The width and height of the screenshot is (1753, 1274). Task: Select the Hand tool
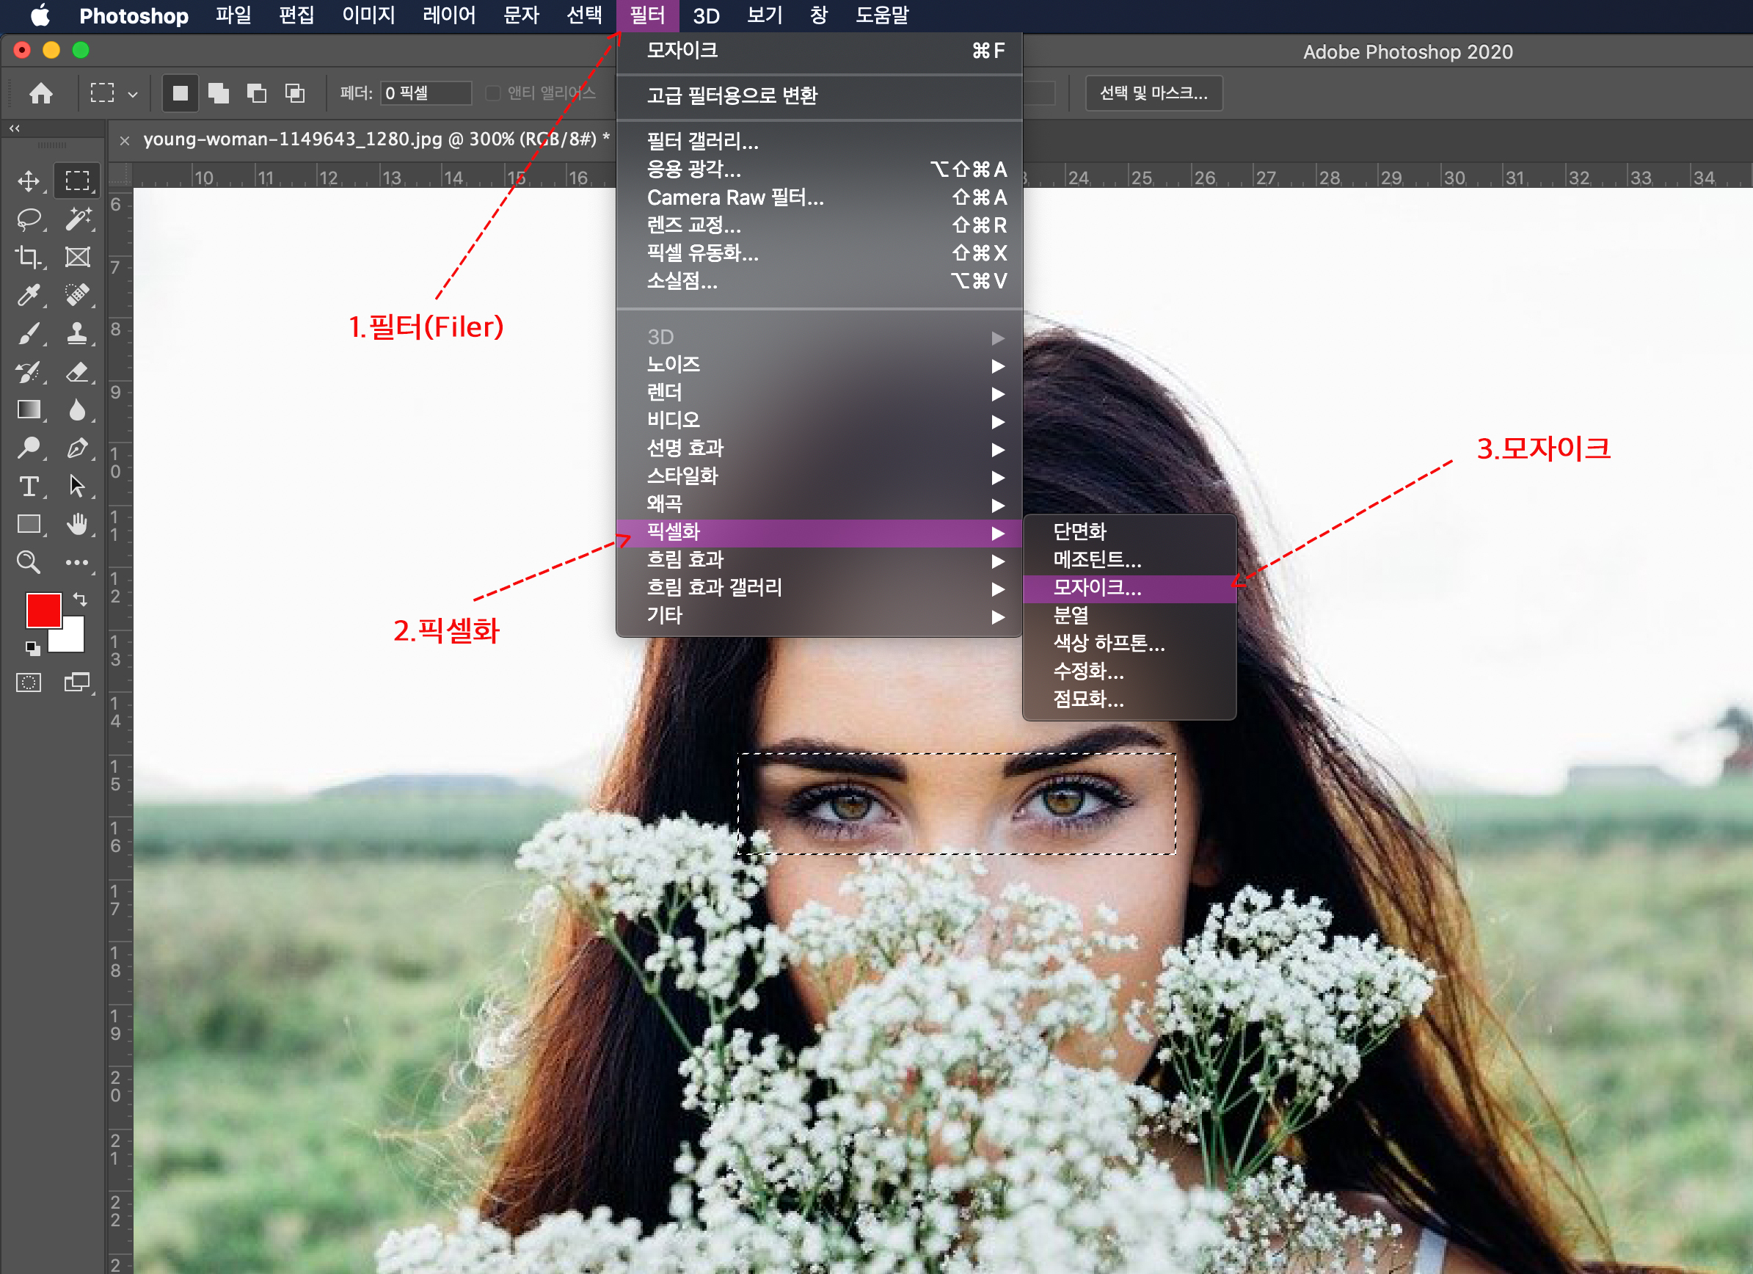pos(77,524)
